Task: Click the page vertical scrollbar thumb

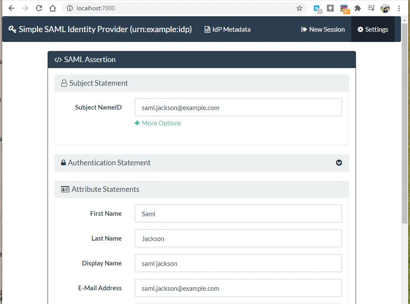Action: point(405,123)
